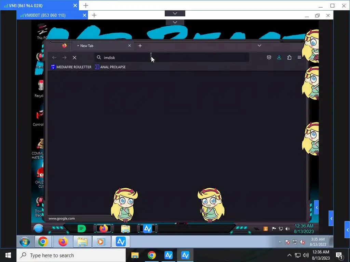Expand the upper remote toolbar pull-down chevron
The image size is (350, 262).
pyautogui.click(x=175, y=13)
